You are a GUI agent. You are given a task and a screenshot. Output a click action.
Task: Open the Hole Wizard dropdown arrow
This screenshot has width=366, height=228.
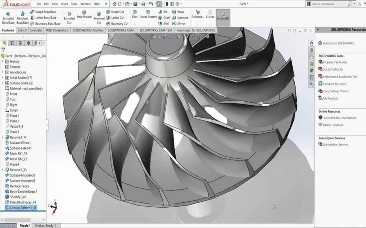point(84,24)
